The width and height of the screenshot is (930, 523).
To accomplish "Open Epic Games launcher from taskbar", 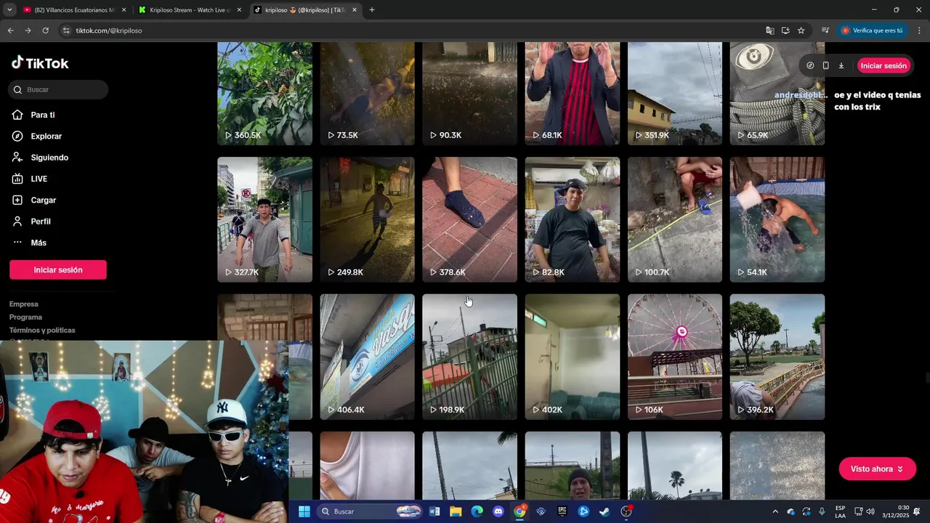I will (562, 511).
